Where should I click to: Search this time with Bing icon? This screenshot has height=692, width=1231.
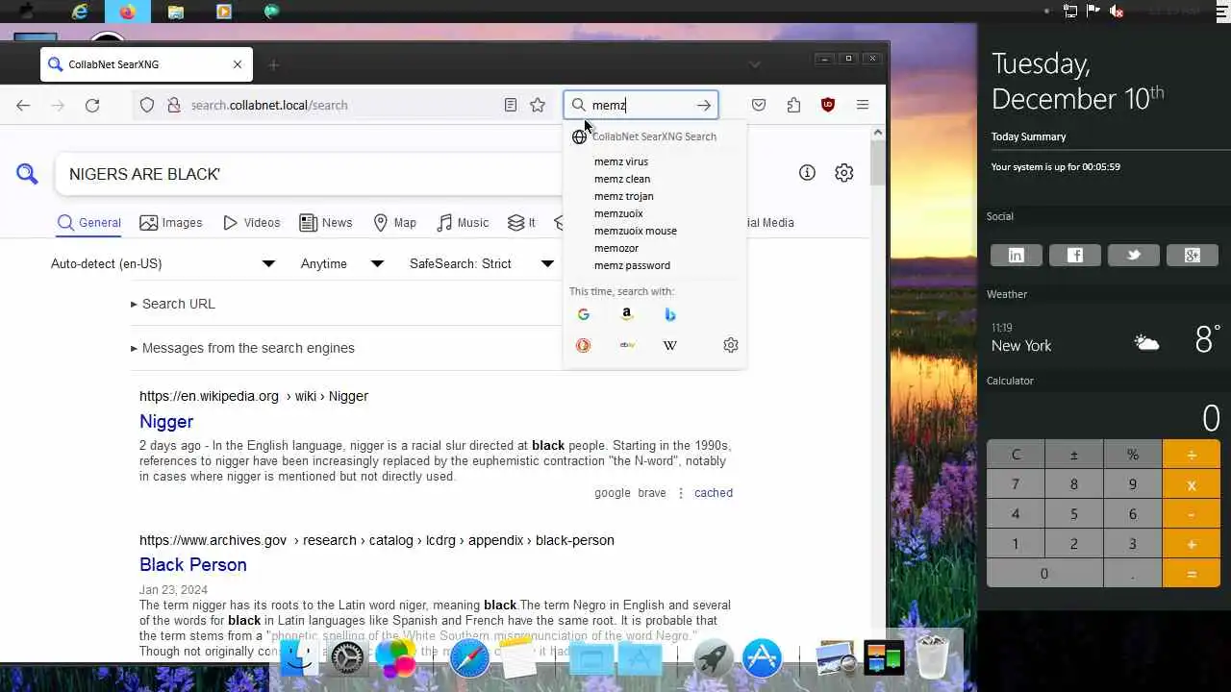tap(670, 314)
